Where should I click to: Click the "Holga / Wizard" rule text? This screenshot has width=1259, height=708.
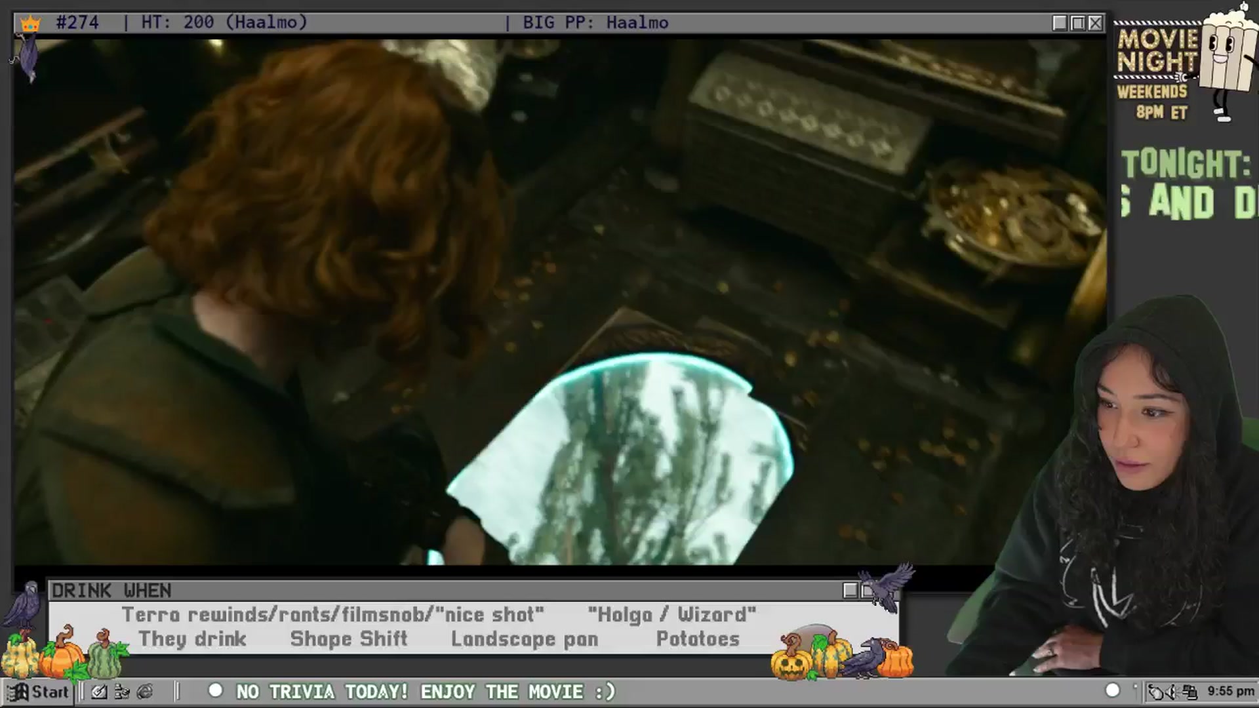tap(672, 614)
